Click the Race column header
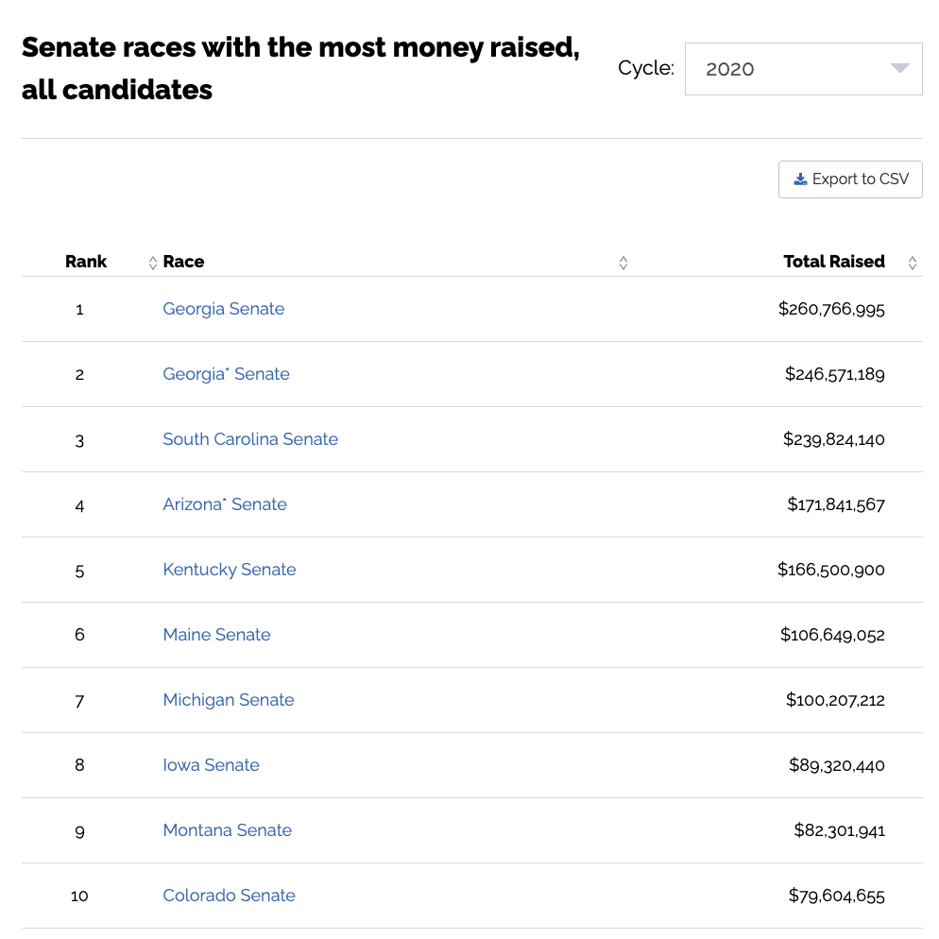The width and height of the screenshot is (939, 939). (183, 262)
